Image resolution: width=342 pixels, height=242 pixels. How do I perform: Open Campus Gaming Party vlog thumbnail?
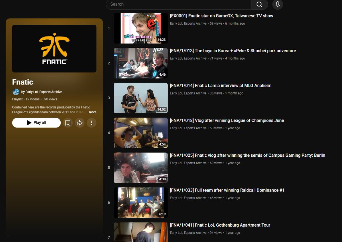141,168
